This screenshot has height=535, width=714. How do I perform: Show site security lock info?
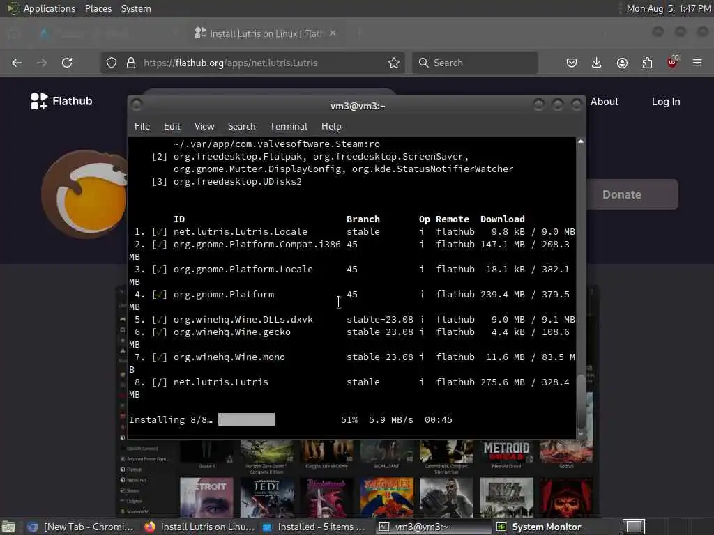[x=131, y=63]
